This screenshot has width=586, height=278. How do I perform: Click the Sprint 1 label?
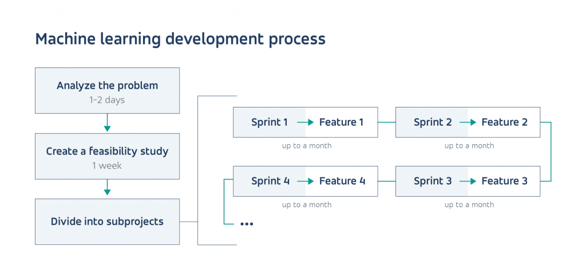270,122
